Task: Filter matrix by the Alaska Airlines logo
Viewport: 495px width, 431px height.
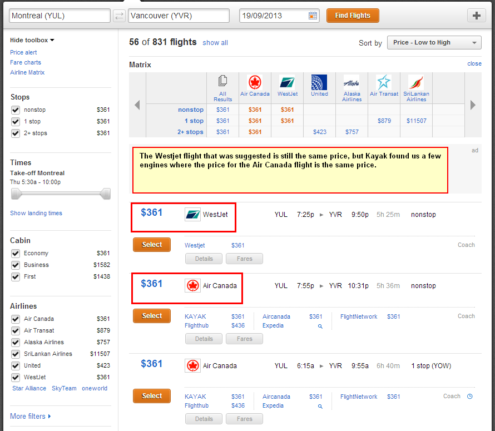Action: tap(352, 82)
